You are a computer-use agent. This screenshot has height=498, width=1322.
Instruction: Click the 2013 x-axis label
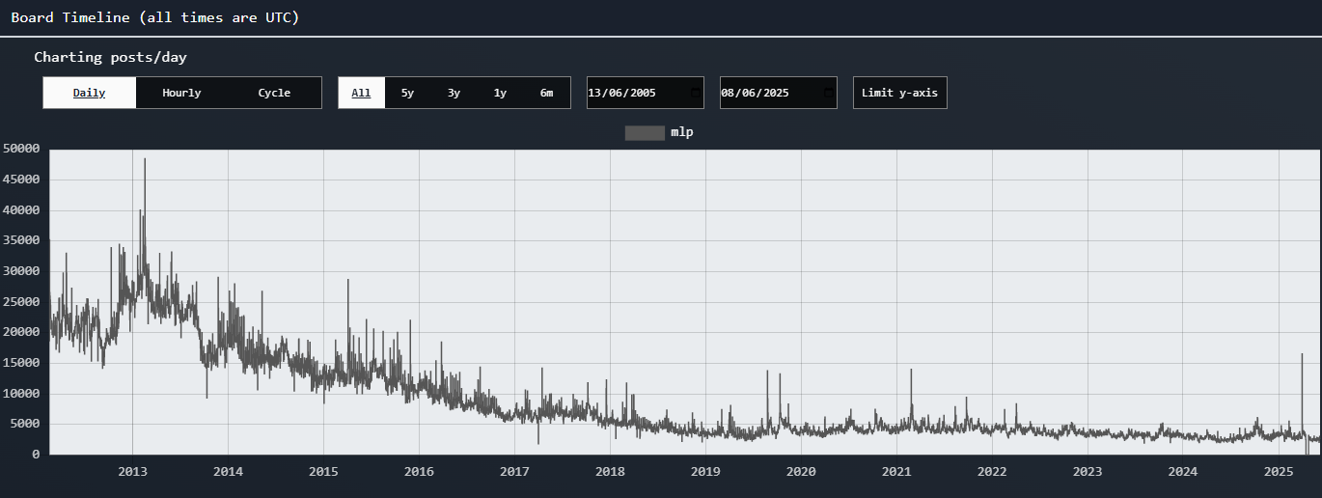[132, 471]
